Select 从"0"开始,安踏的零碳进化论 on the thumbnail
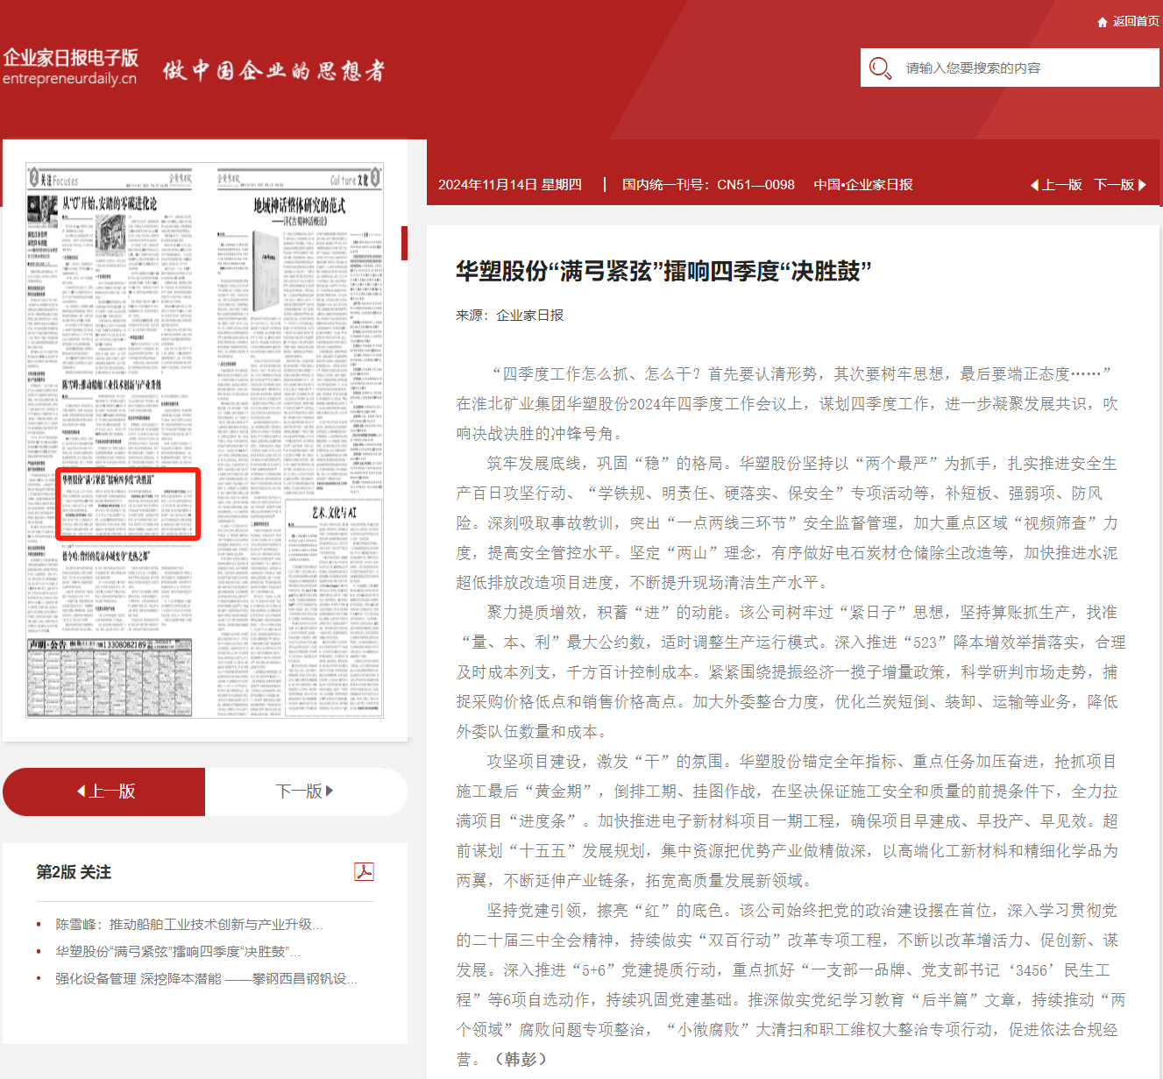 click(110, 203)
